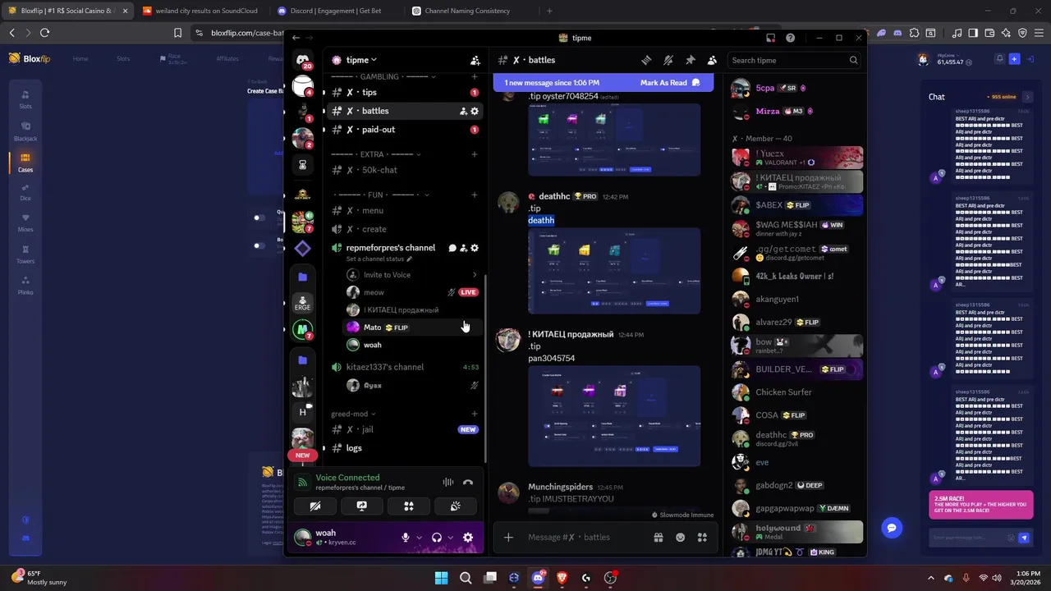Open notification settings bell in channel header
Viewport: 1051px width, 591px height.
coord(668,60)
